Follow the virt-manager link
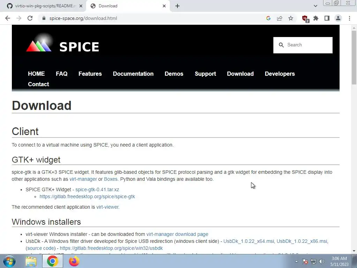The width and height of the screenshot is (357, 268). click(x=83, y=179)
